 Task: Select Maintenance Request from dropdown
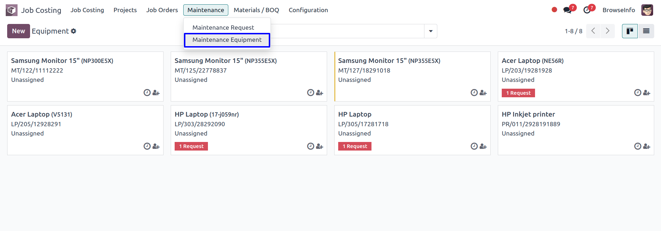pos(227,28)
